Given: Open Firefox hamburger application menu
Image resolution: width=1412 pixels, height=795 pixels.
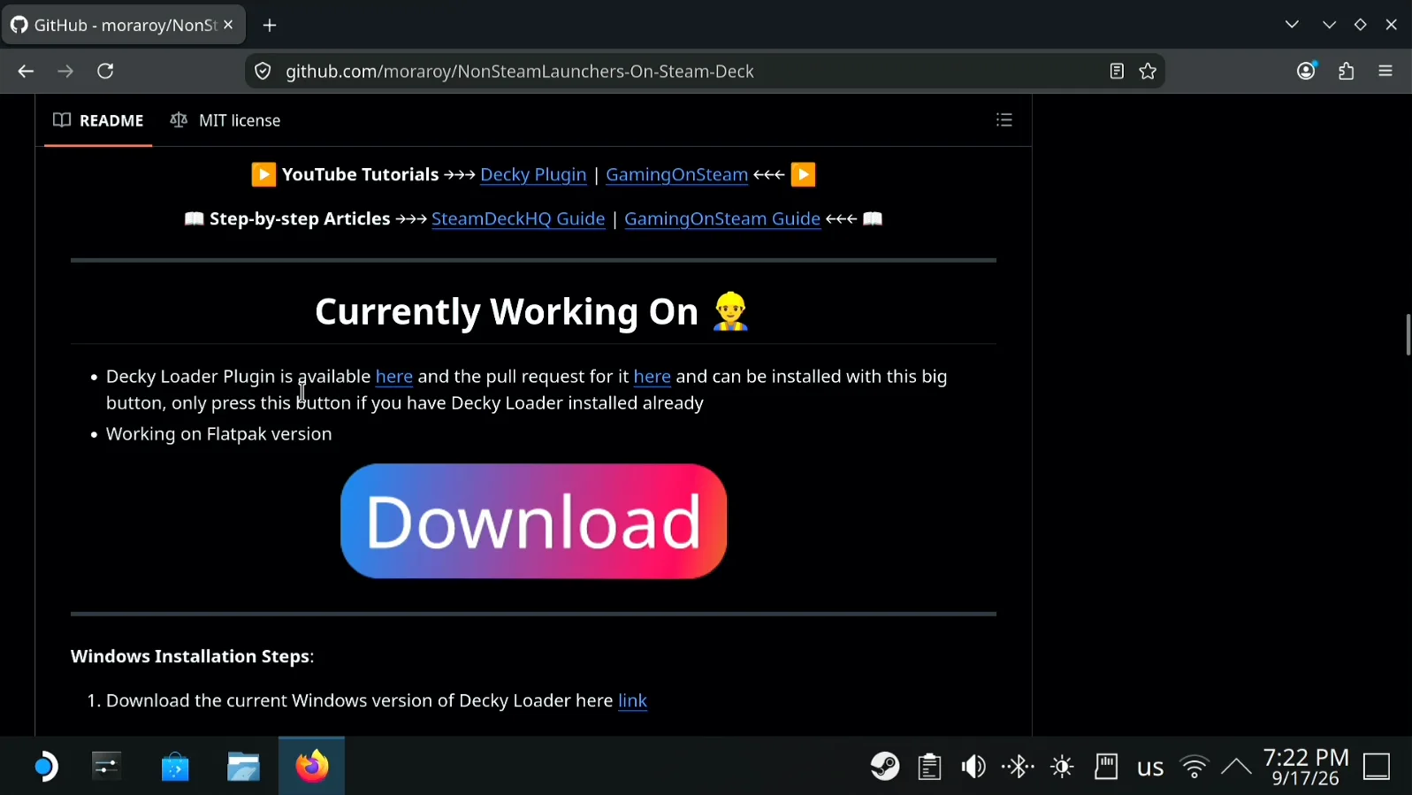Looking at the screenshot, I should point(1385,72).
